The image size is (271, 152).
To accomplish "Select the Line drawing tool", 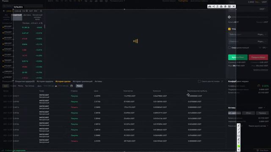I will [x=239, y=129].
